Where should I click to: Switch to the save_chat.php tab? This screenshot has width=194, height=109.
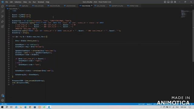click(101, 6)
